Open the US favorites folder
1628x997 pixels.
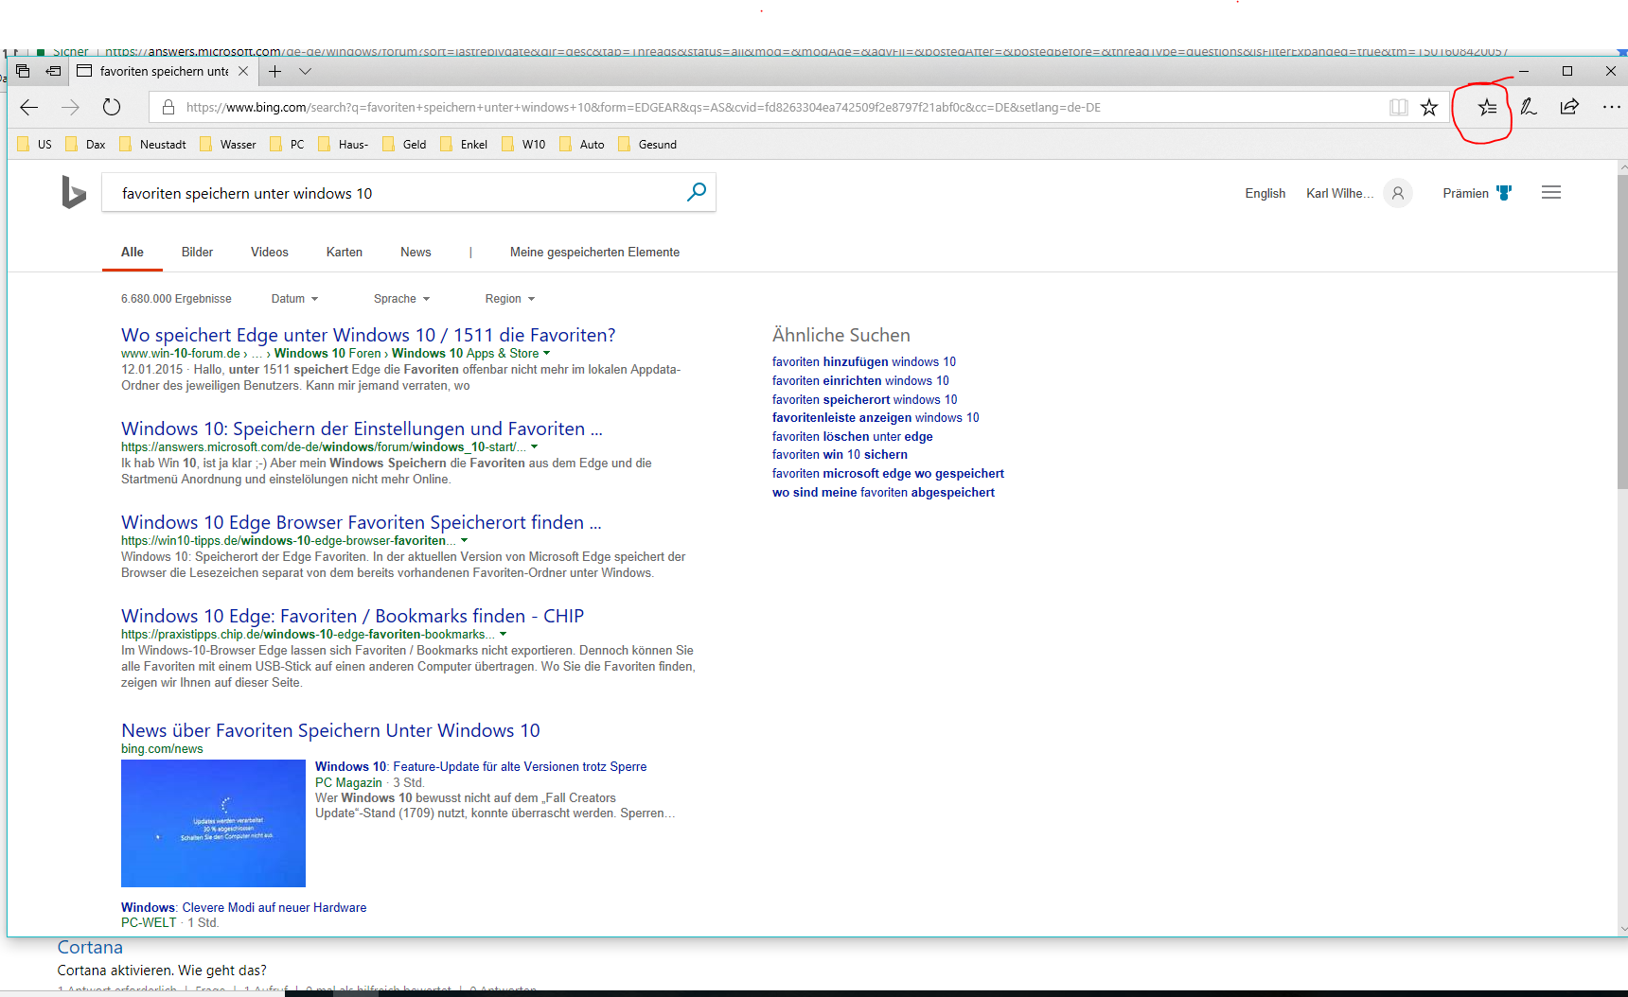tap(35, 144)
